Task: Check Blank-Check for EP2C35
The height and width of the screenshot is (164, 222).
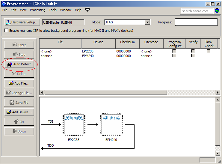Action: click(x=209, y=51)
